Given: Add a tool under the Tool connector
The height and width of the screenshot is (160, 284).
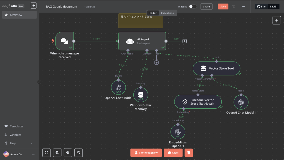Looking at the screenshot, I should [x=156, y=63].
